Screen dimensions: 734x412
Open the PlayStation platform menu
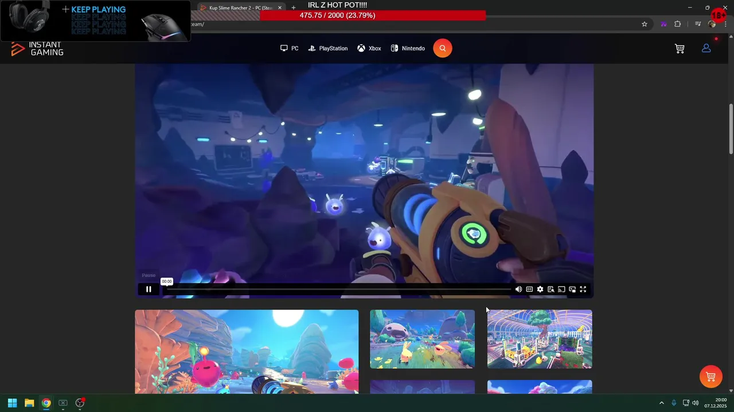328,49
